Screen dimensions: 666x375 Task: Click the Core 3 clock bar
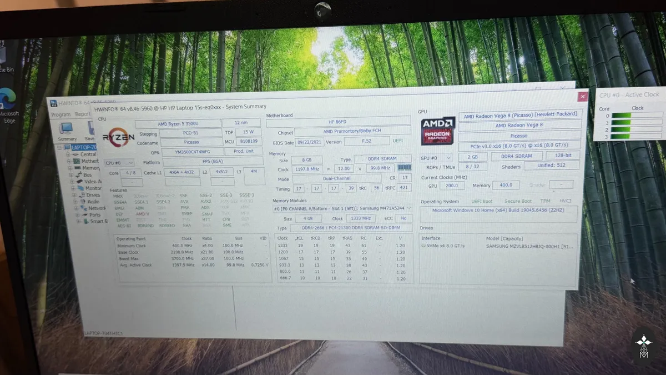tap(637, 136)
